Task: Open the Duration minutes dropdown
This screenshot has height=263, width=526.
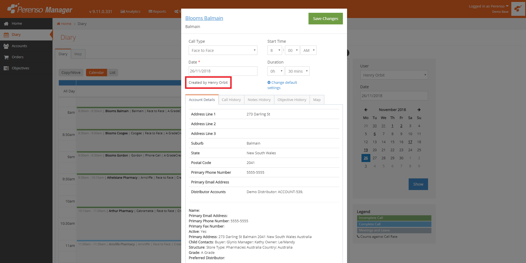Action: tap(297, 71)
